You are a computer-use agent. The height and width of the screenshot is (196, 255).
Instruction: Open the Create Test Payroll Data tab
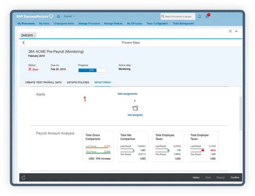point(43,83)
